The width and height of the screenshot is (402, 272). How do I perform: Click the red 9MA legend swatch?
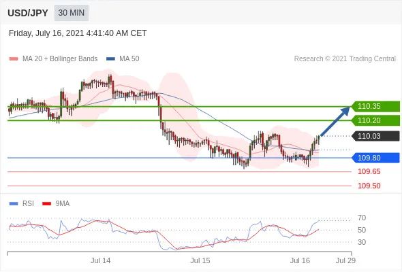click(46, 204)
